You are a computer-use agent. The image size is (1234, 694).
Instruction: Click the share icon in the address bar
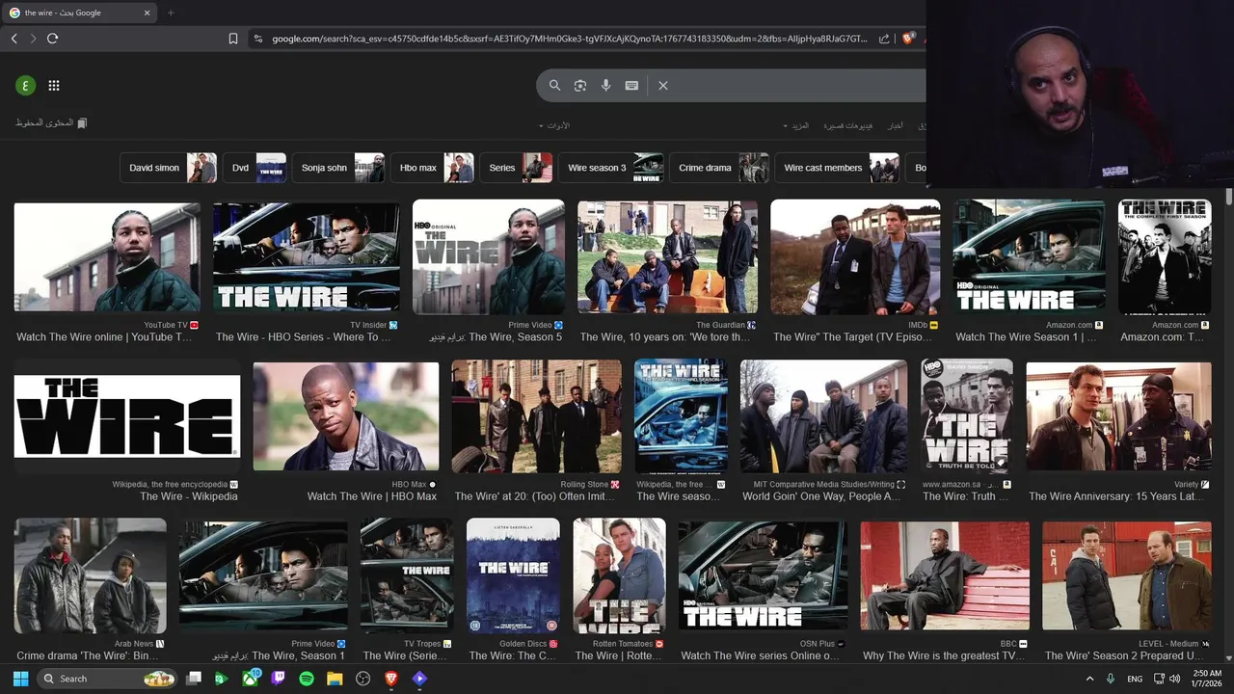[884, 39]
